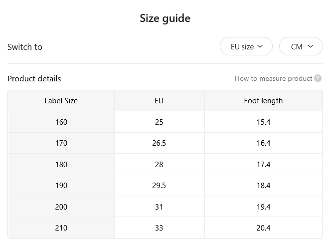Click the Label Size column header
326x245 pixels.
[x=61, y=101]
